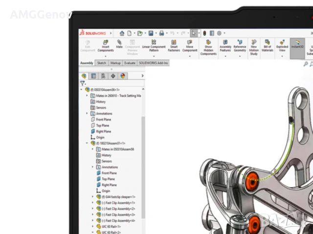The width and height of the screenshot is (313, 234).
Task: Open DisplayManager tab icon
Action: (123, 76)
